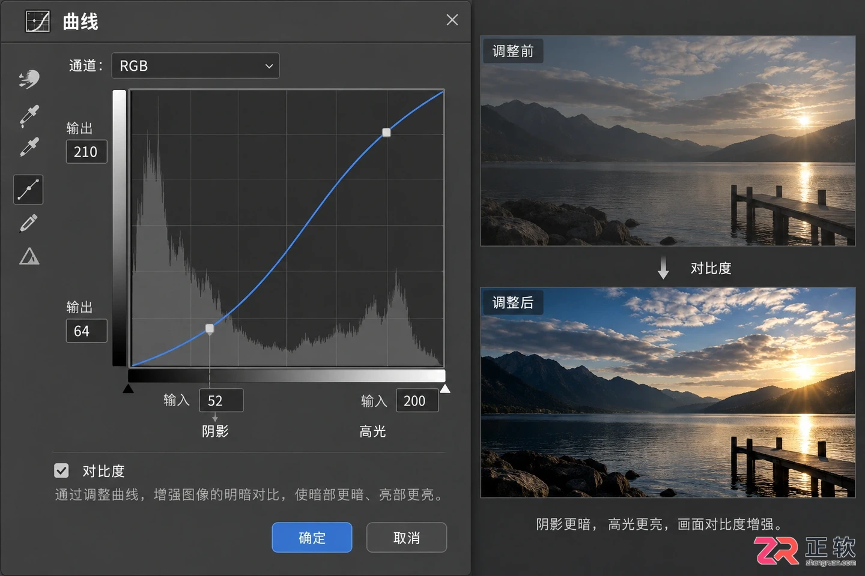The height and width of the screenshot is (576, 865).
Task: Click the horizontal input gradient bar
Action: coord(287,376)
